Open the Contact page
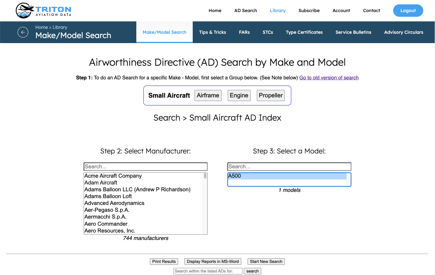This screenshot has height=275, width=435. click(371, 11)
